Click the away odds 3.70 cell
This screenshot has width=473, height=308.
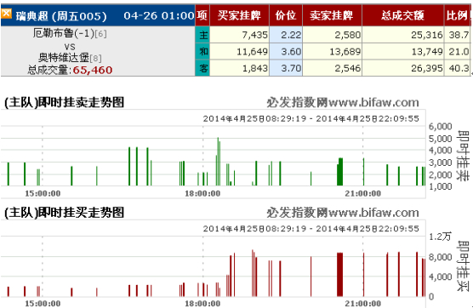286,68
